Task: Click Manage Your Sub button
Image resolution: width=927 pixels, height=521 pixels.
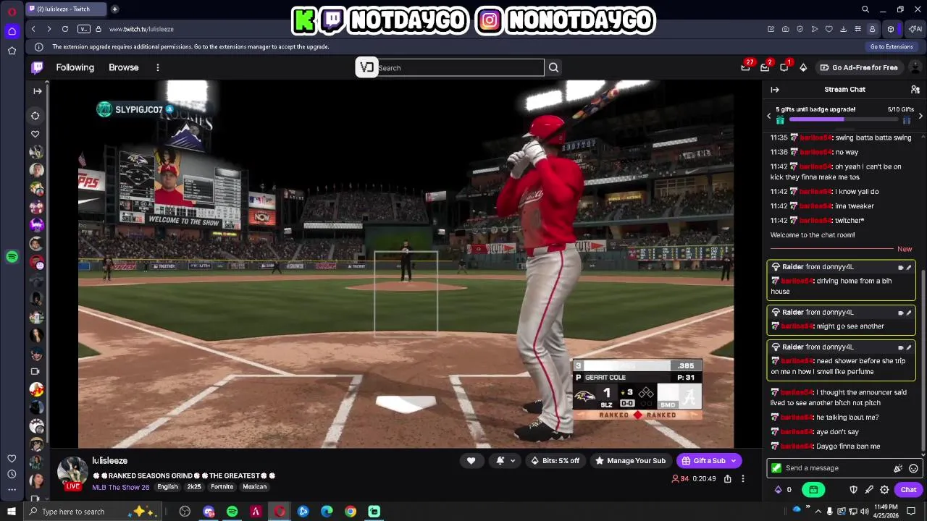Action: click(x=630, y=461)
